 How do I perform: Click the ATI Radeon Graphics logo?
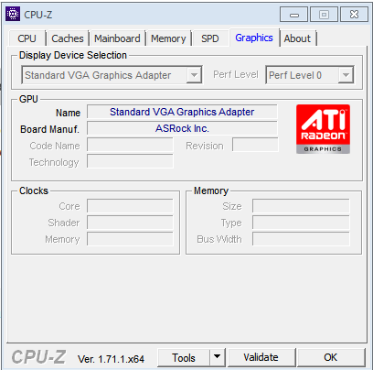[x=323, y=129]
